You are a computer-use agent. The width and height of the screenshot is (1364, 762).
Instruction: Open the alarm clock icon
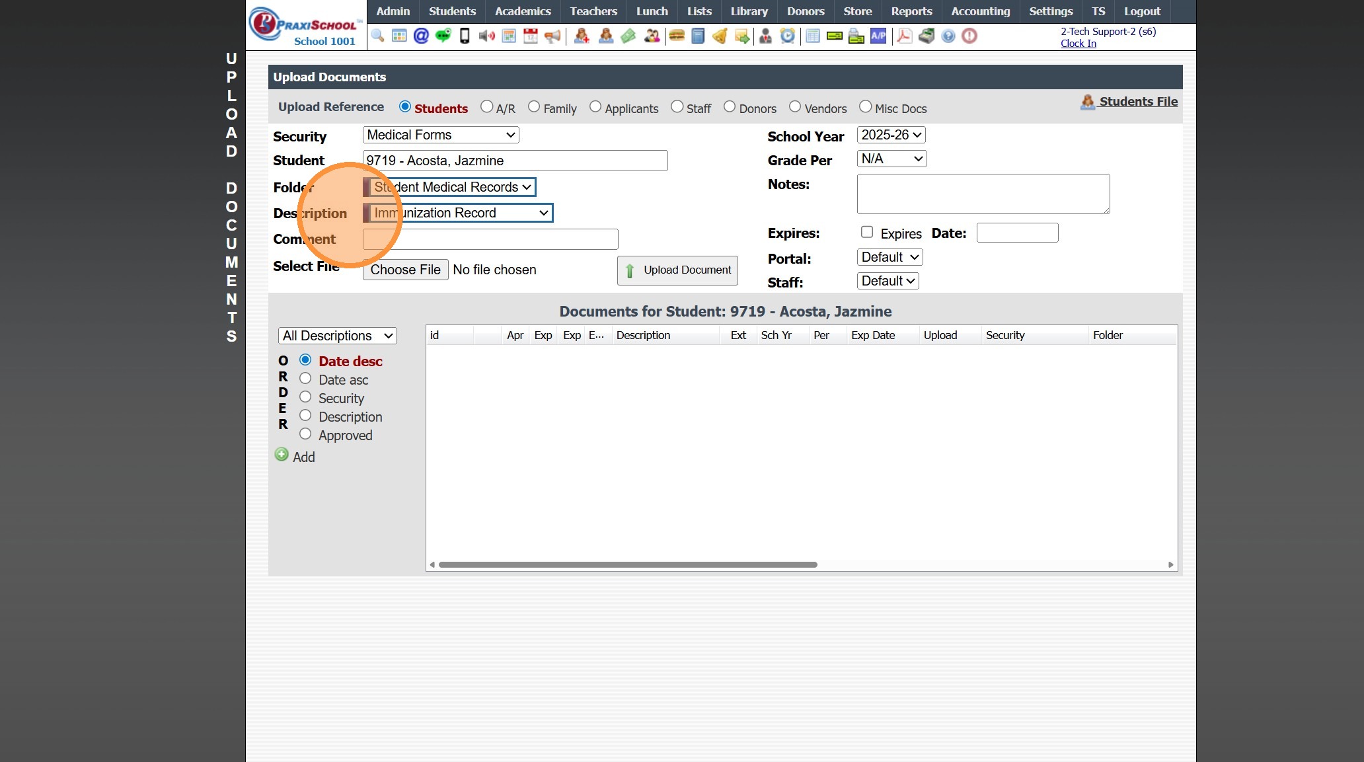pos(787,36)
